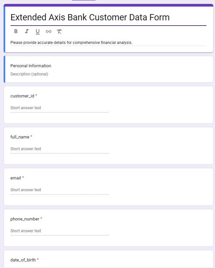
Task: Underline the form title text
Action: pyautogui.click(x=38, y=31)
